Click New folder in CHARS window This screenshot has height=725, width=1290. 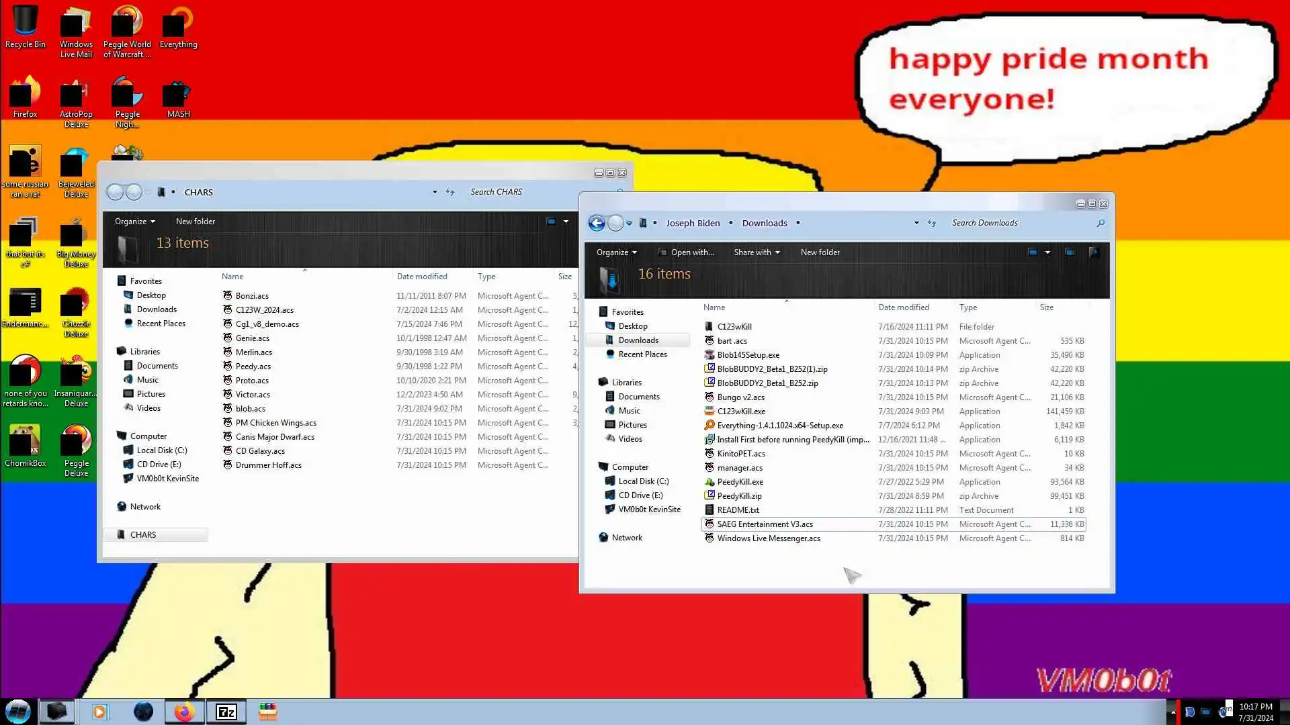coord(196,222)
